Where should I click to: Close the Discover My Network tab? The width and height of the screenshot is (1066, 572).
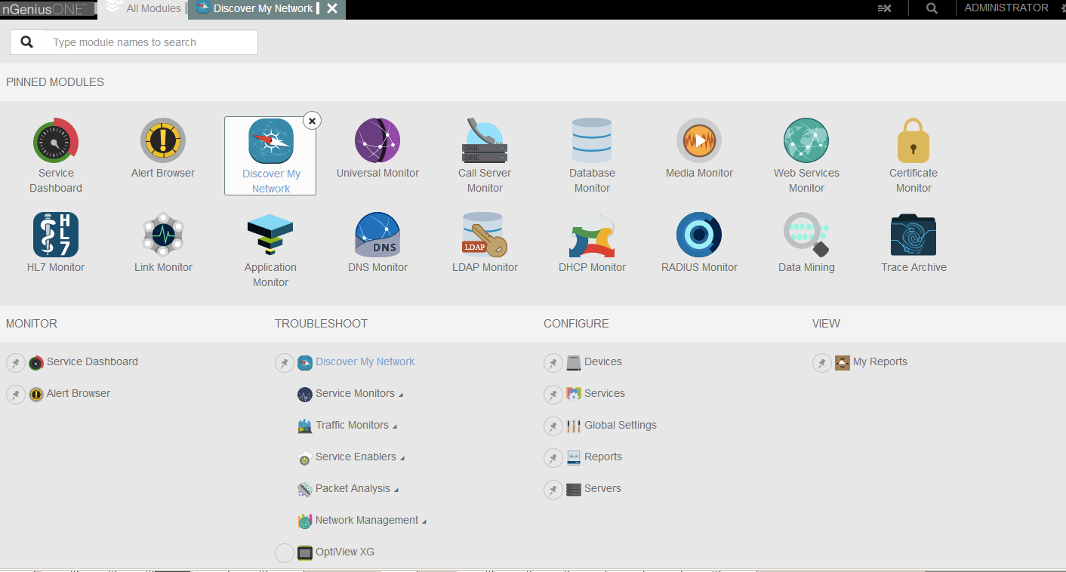tap(332, 8)
